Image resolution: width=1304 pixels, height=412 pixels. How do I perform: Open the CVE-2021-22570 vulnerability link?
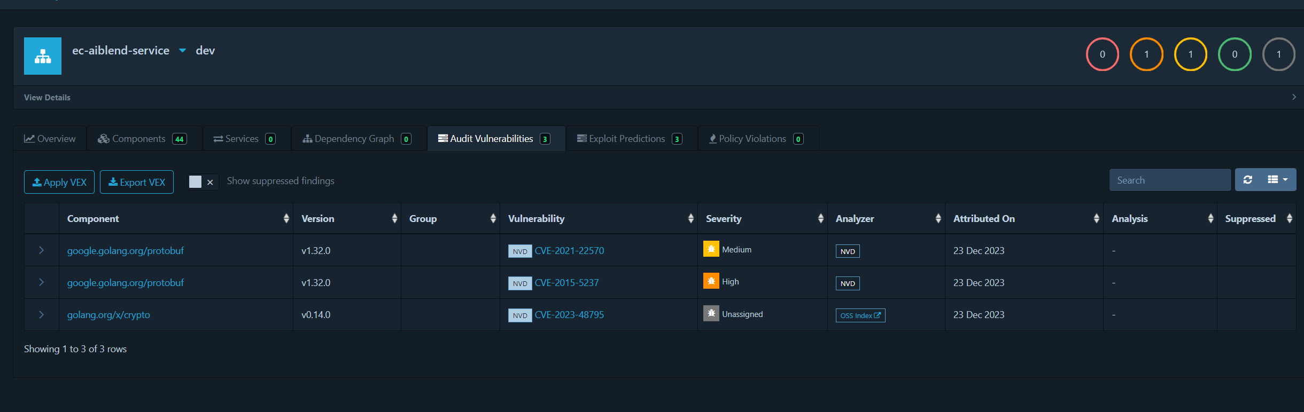(569, 251)
